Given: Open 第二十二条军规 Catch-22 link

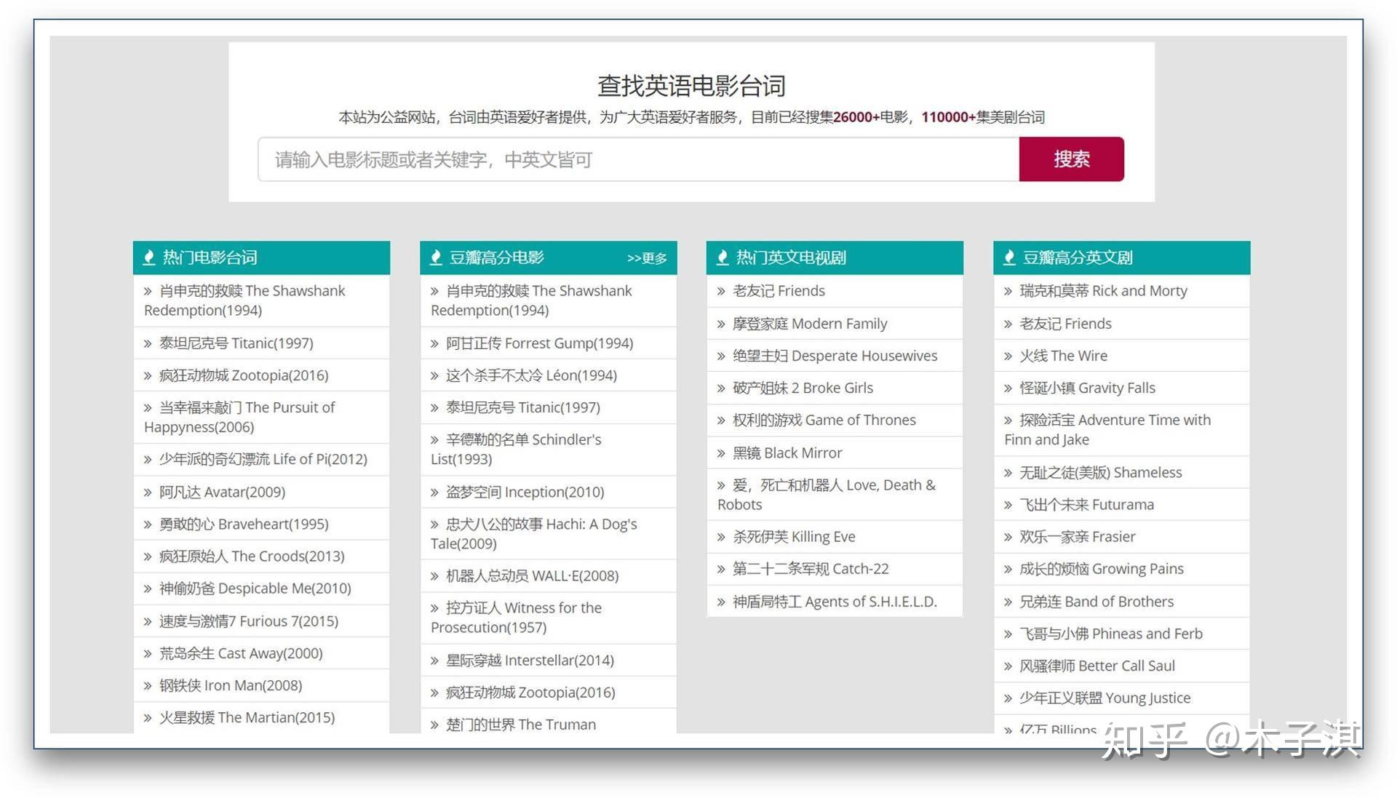Looking at the screenshot, I should point(811,569).
